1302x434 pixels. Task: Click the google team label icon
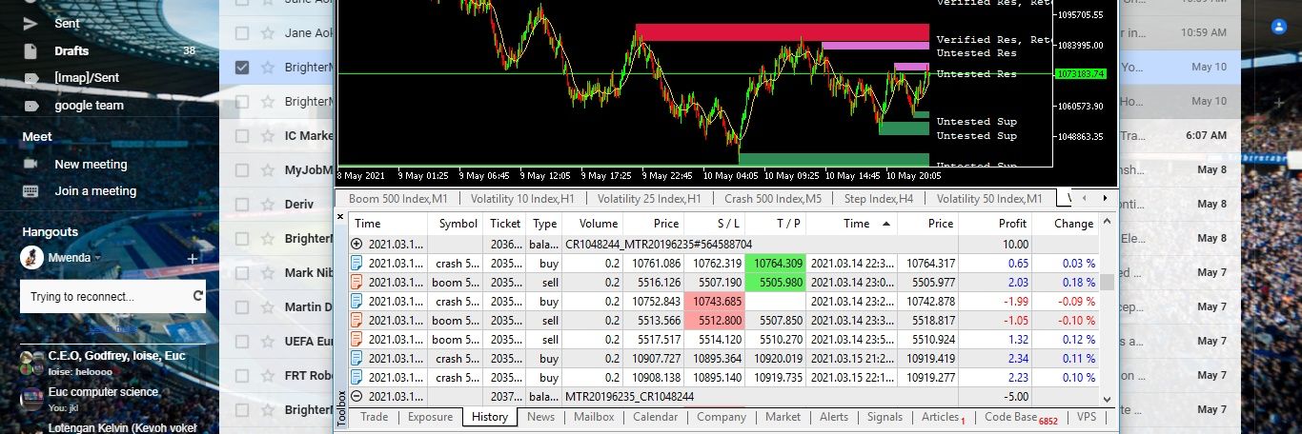(31, 106)
